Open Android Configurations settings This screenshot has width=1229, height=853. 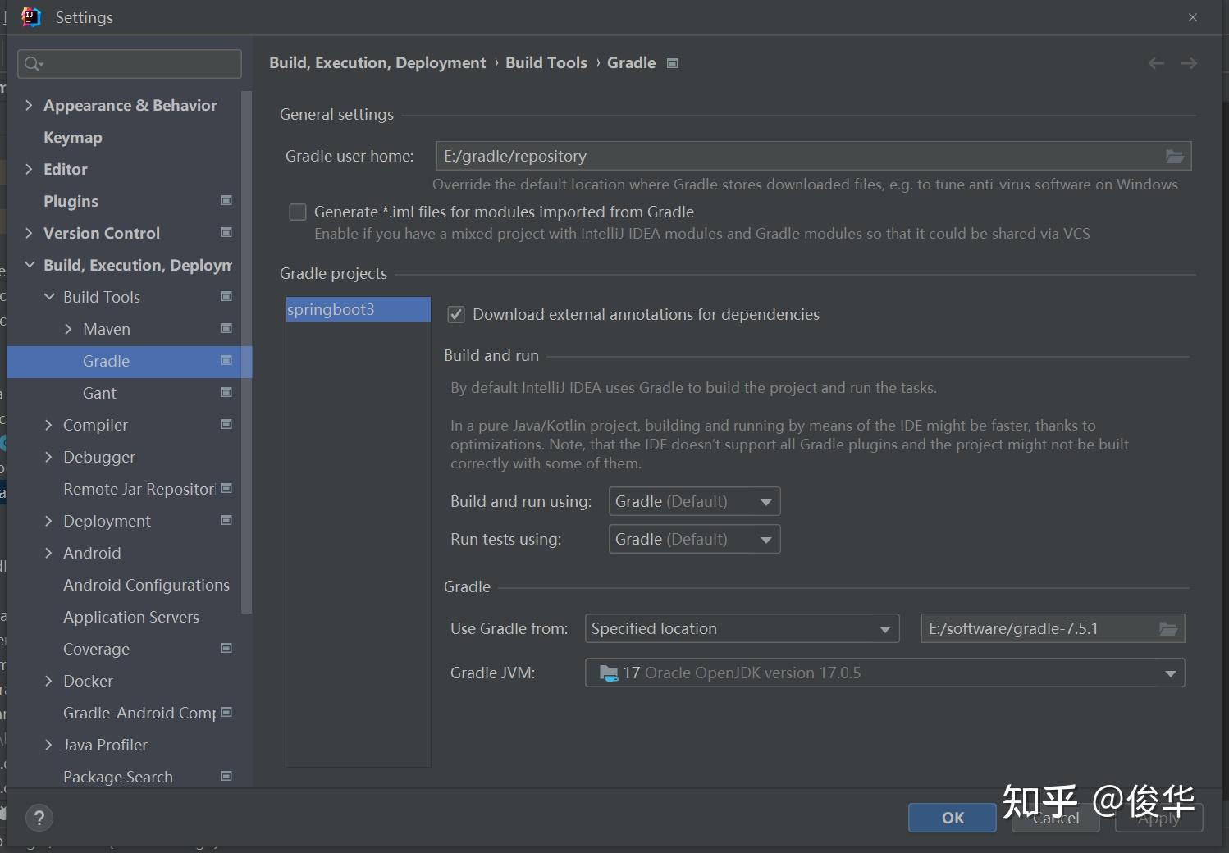(x=146, y=585)
